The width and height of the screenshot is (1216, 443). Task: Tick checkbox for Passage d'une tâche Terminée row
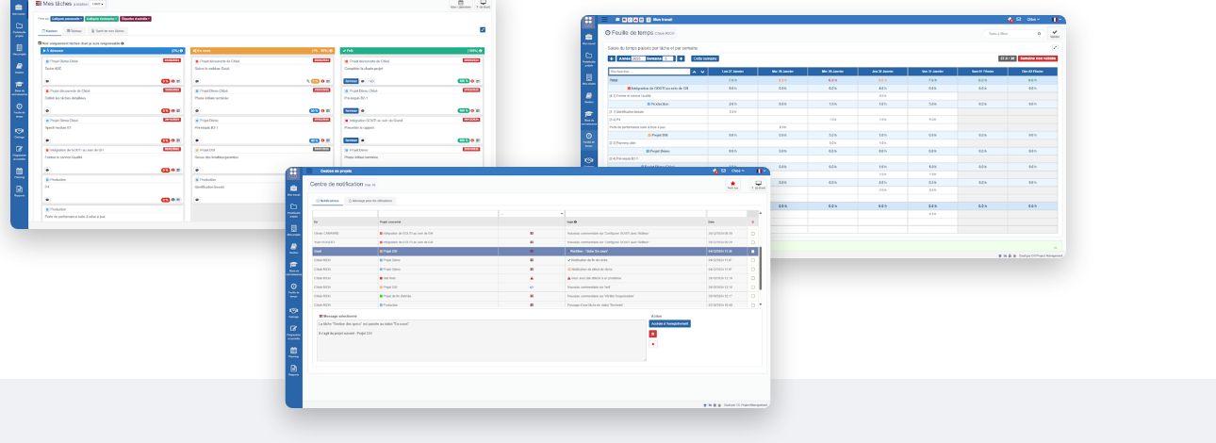tap(752, 305)
